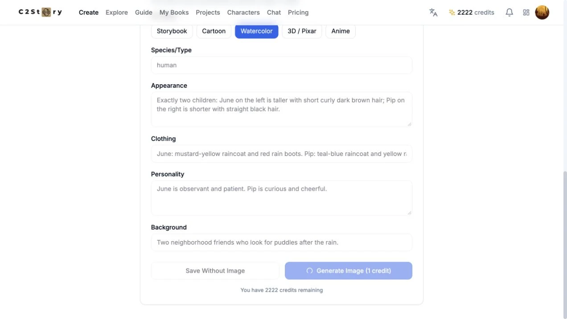Open the Pricing page
This screenshot has height=319, width=567.
(298, 12)
